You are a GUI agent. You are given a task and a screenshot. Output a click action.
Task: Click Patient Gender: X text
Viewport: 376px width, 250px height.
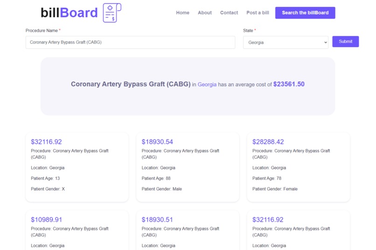[x=48, y=189]
